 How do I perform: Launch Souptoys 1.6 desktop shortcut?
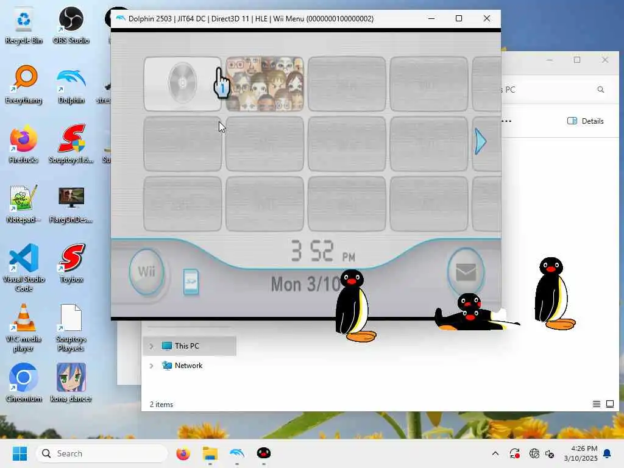71,144
